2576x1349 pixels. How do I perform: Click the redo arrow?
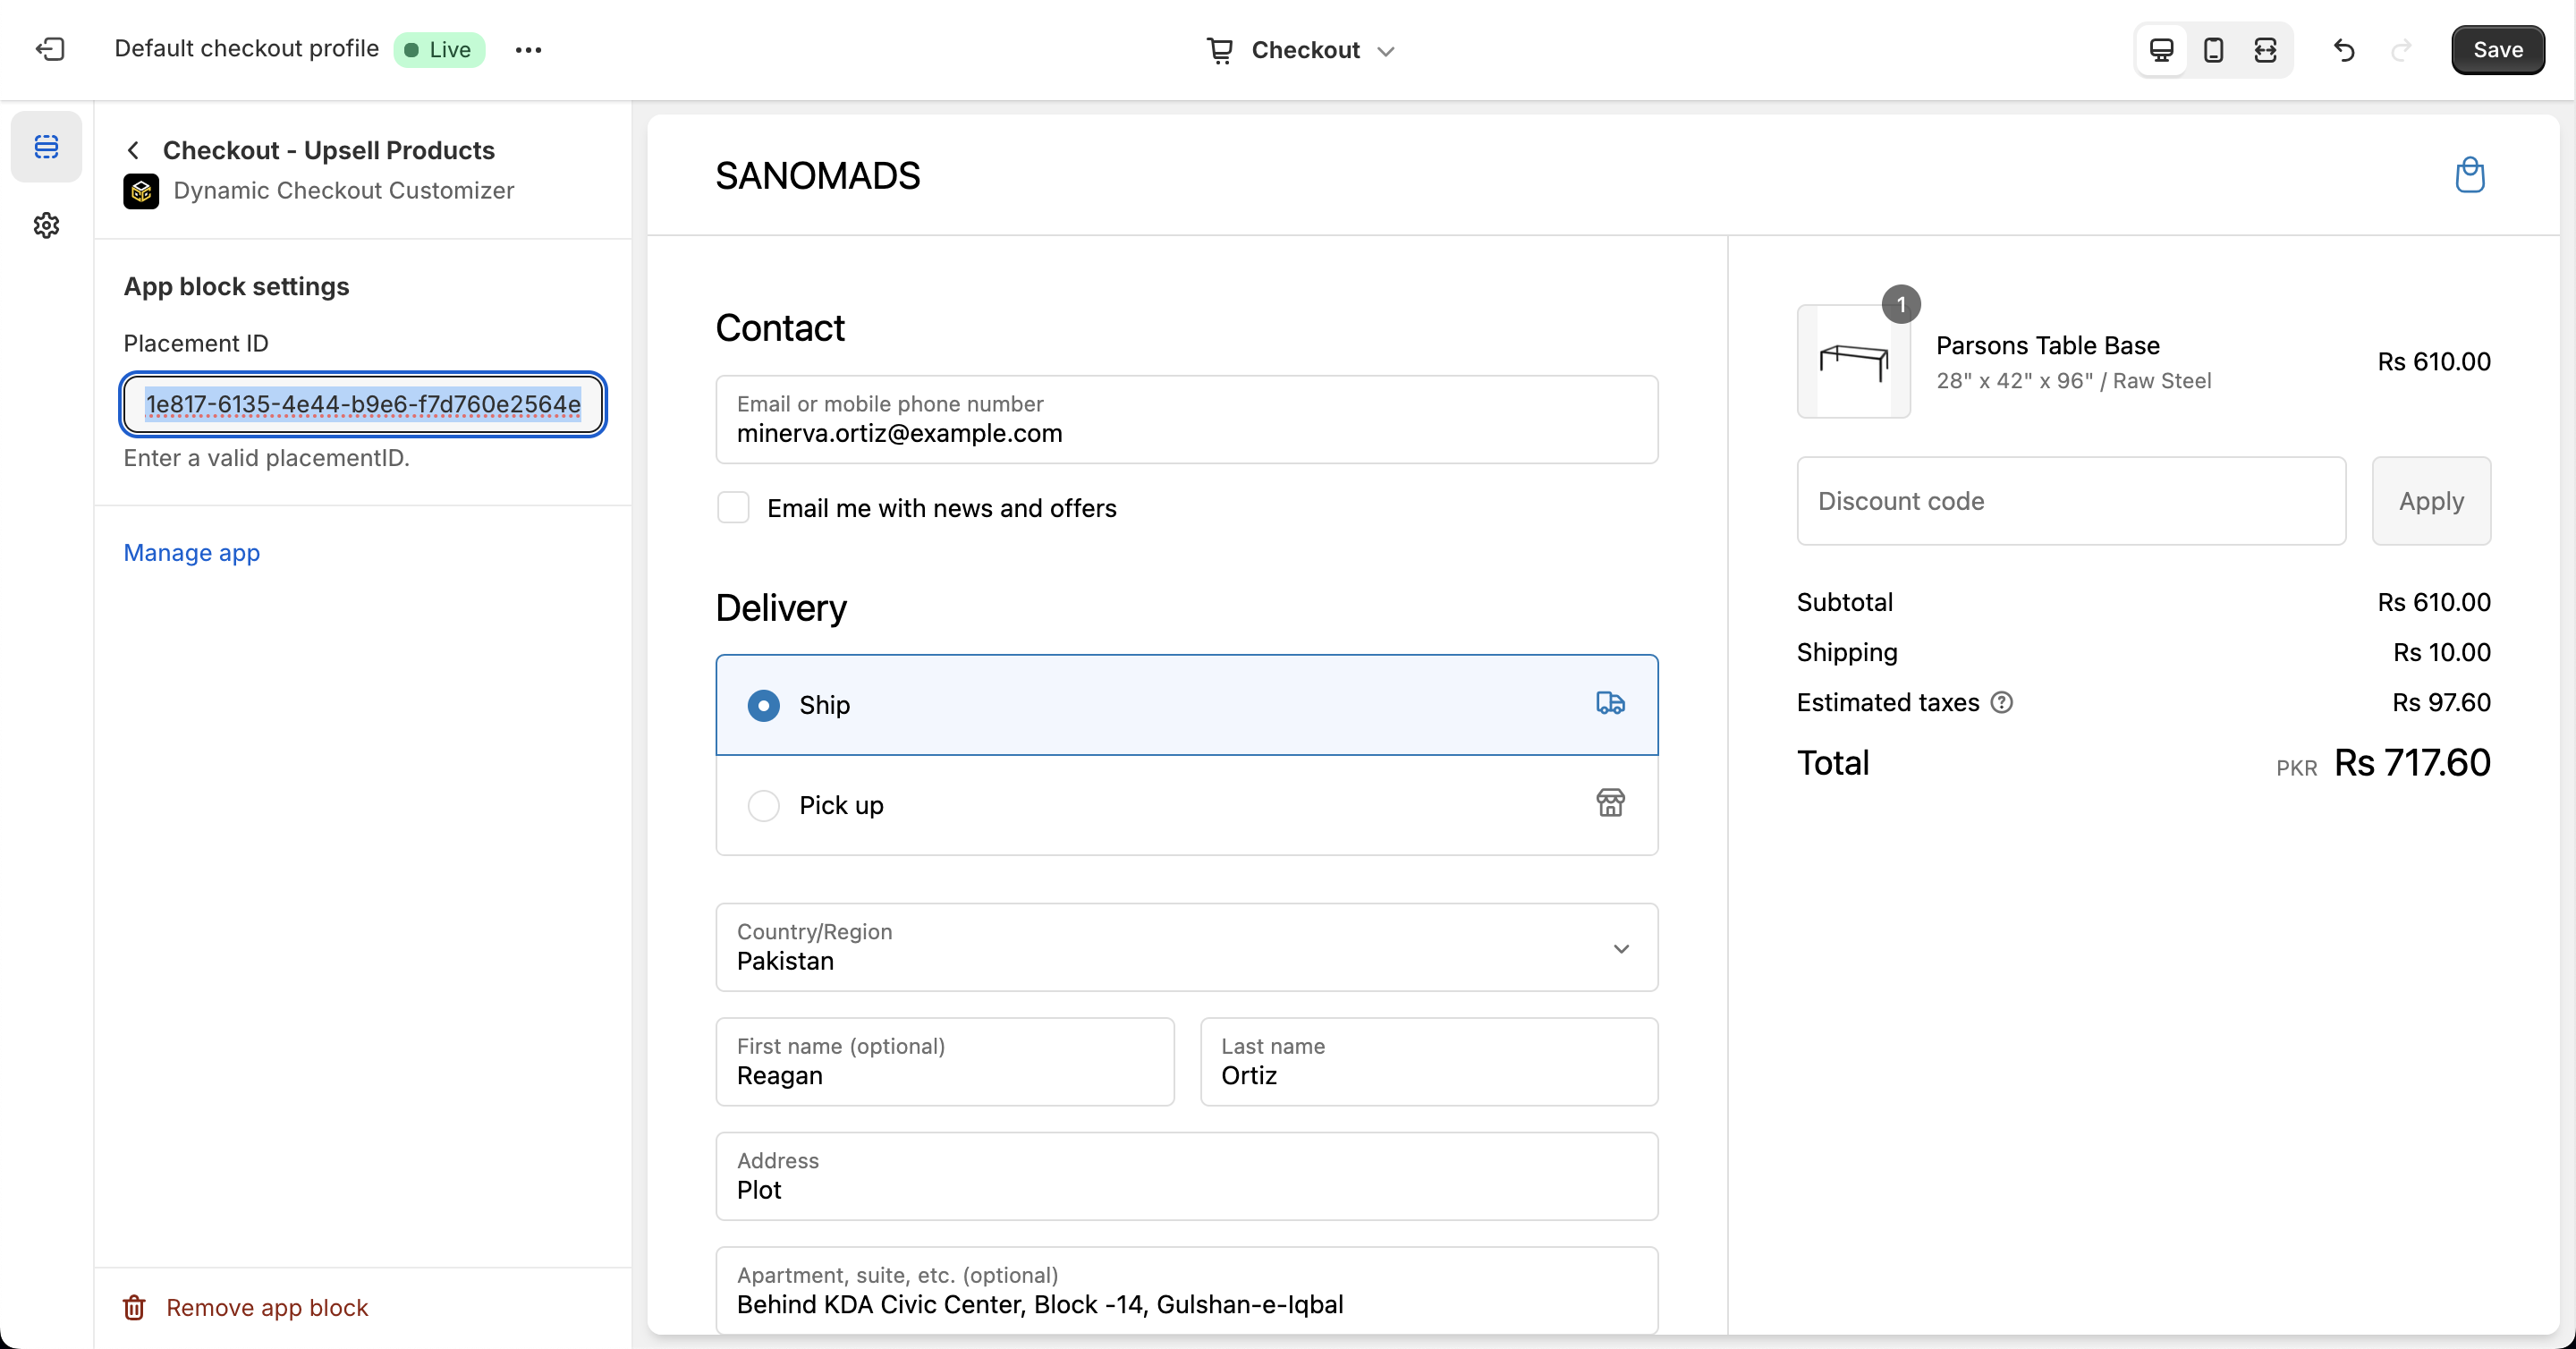click(x=2401, y=49)
